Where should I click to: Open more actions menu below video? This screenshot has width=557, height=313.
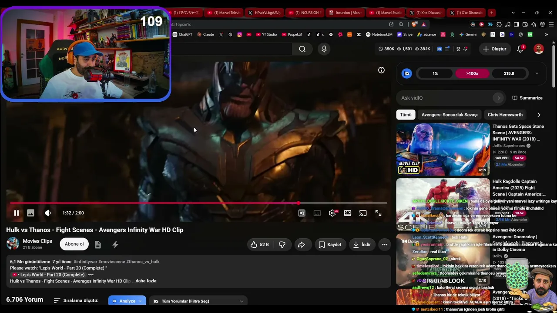coord(385,245)
